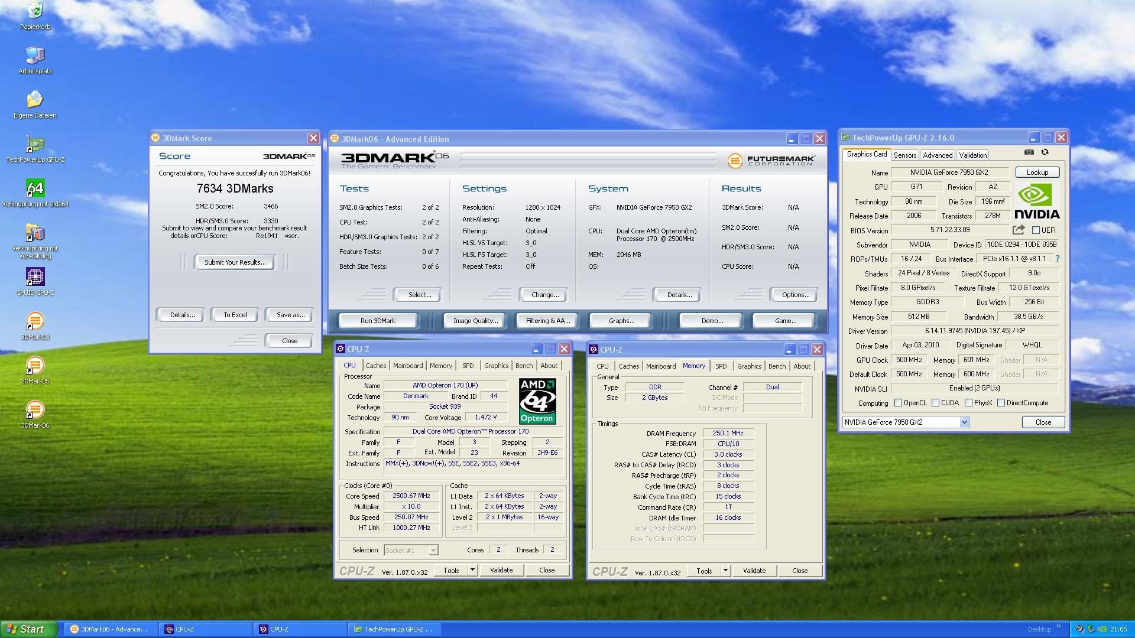This screenshot has width=1135, height=638.
Task: Click GPU-Z screenshot camera icon
Action: pyautogui.click(x=1029, y=152)
